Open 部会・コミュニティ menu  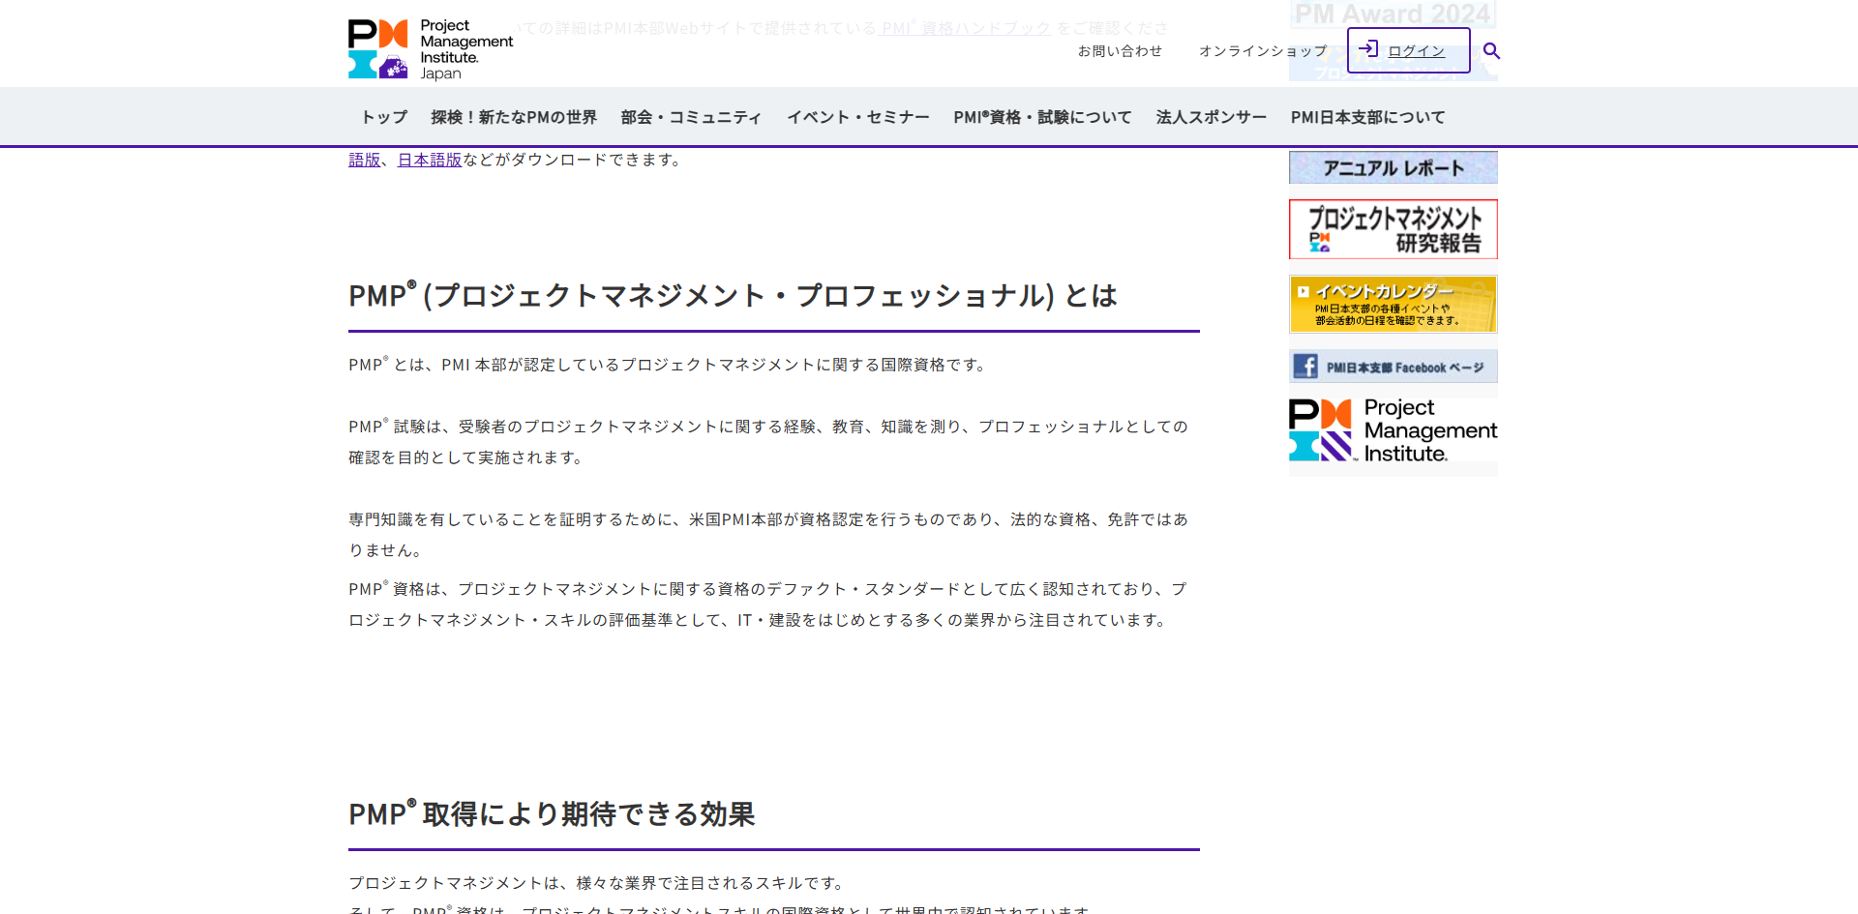[691, 117]
